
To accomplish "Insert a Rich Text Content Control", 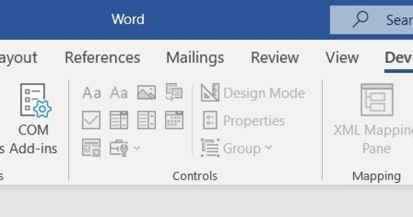I will tap(92, 93).
